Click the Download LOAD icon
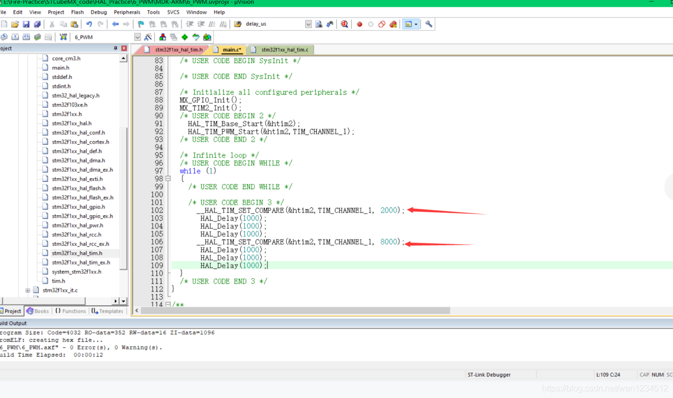 tap(63, 37)
